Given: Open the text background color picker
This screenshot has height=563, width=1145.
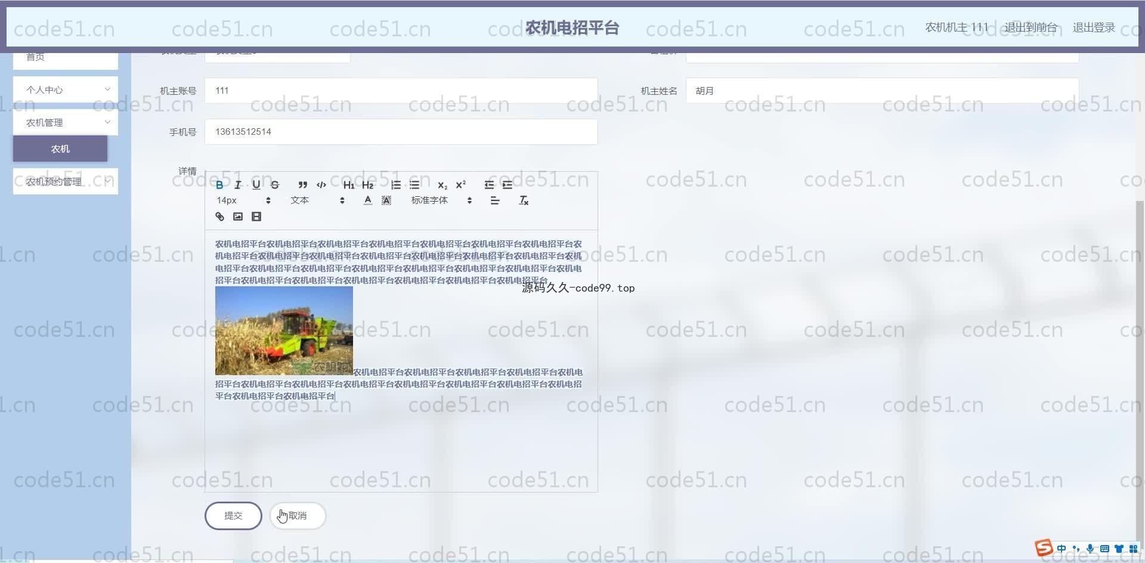Looking at the screenshot, I should click(x=386, y=200).
